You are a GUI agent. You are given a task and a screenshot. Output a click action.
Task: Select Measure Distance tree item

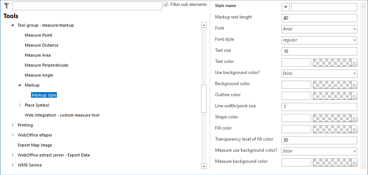pos(41,45)
